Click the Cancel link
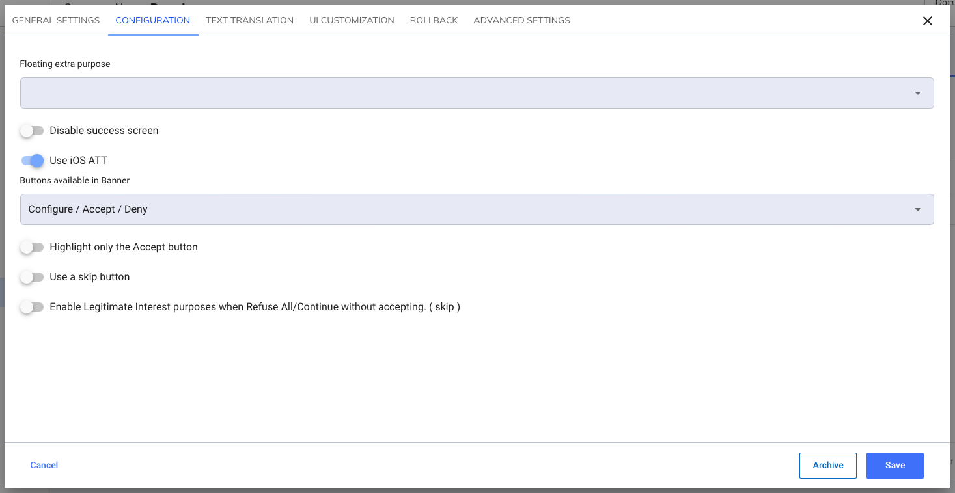Screen dimensions: 955x493 pos(44,465)
